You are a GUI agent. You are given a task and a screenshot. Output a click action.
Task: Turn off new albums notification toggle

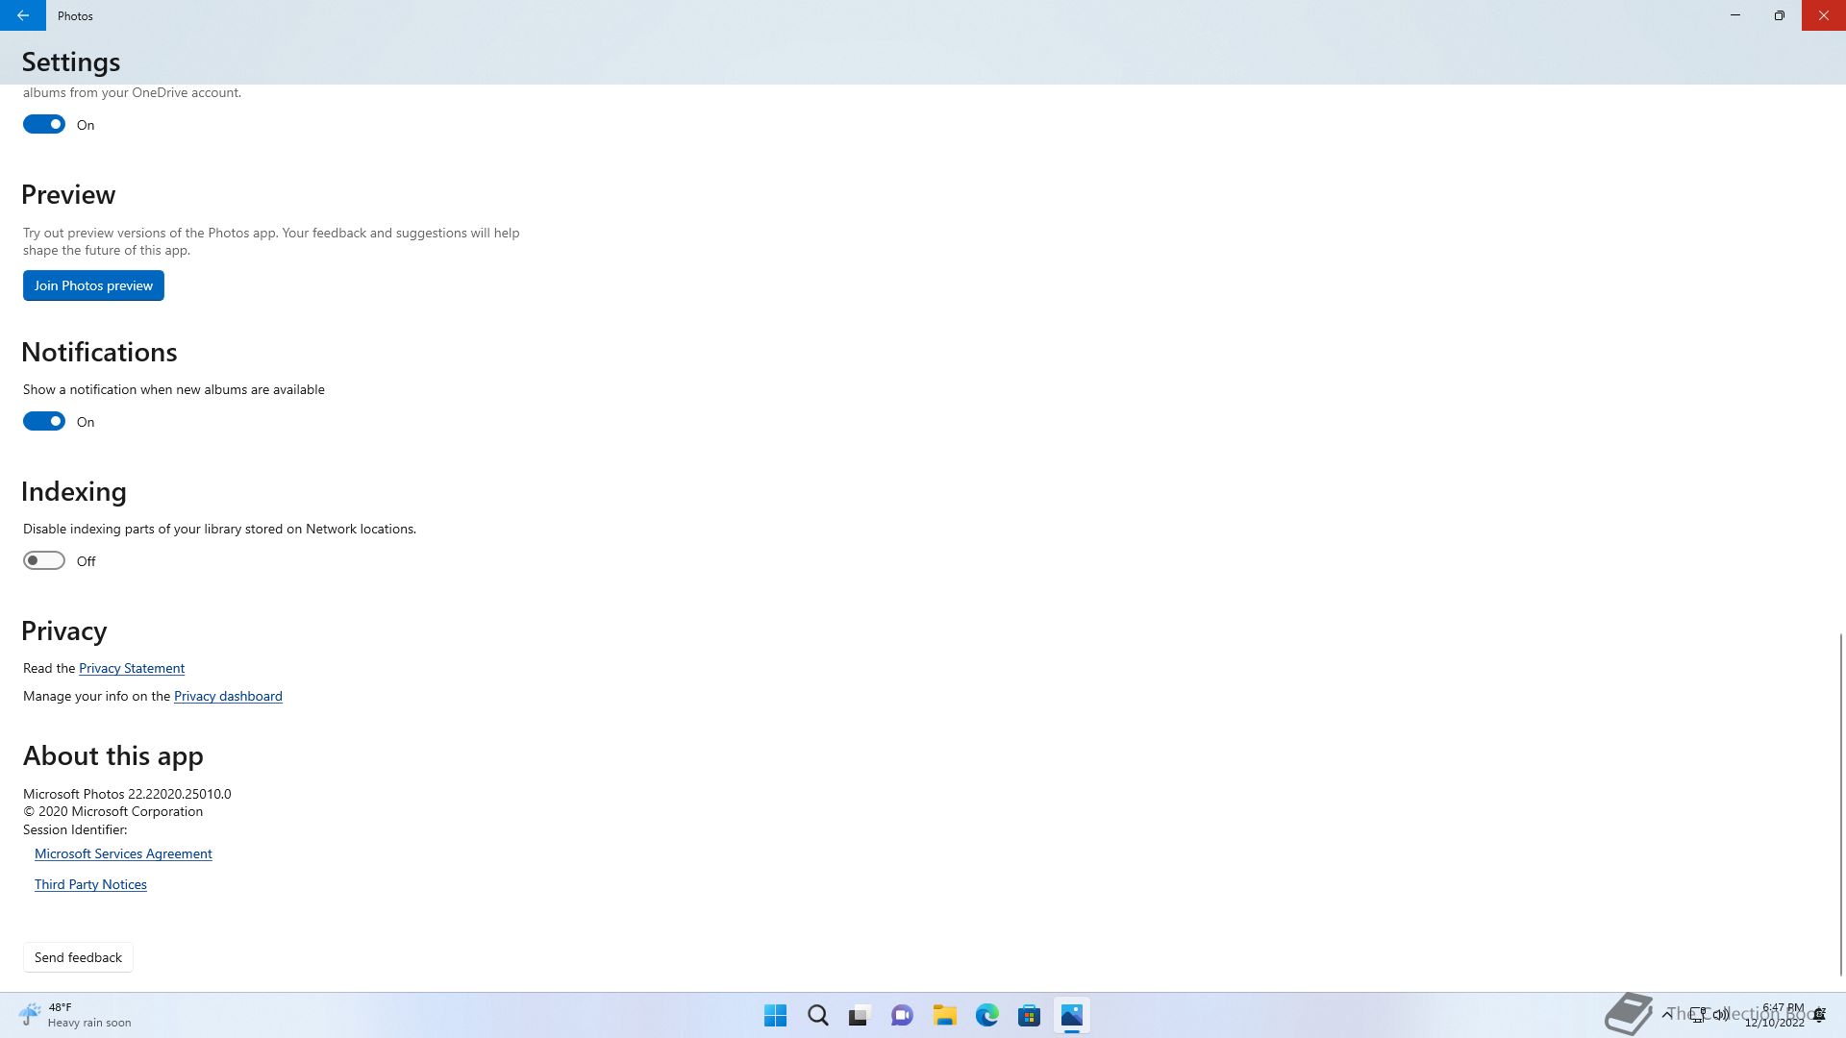(44, 421)
